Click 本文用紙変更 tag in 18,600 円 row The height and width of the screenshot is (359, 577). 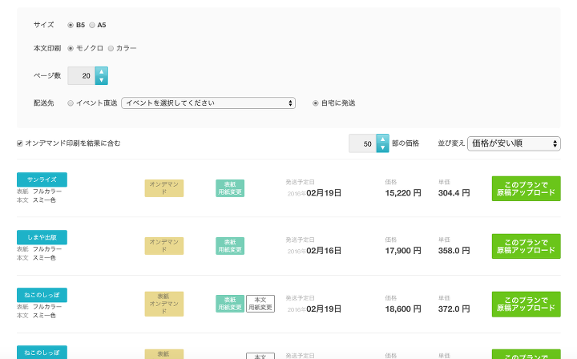260,304
